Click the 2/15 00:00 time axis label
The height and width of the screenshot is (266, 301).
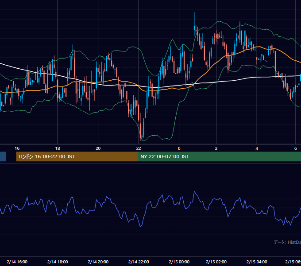[x=179, y=262]
